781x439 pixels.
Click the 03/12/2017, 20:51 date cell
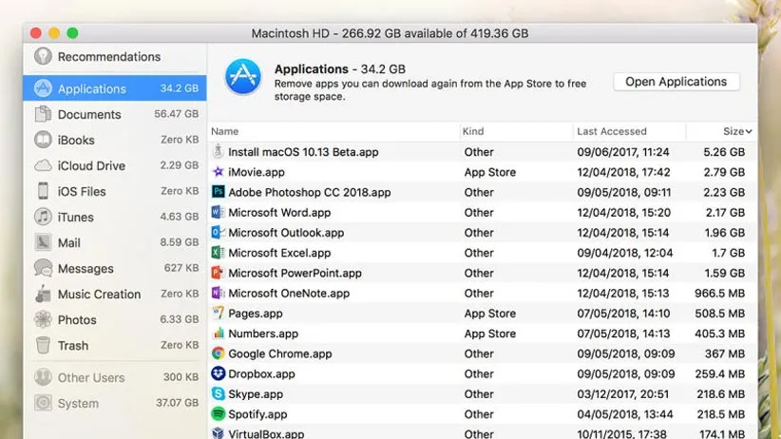(622, 394)
